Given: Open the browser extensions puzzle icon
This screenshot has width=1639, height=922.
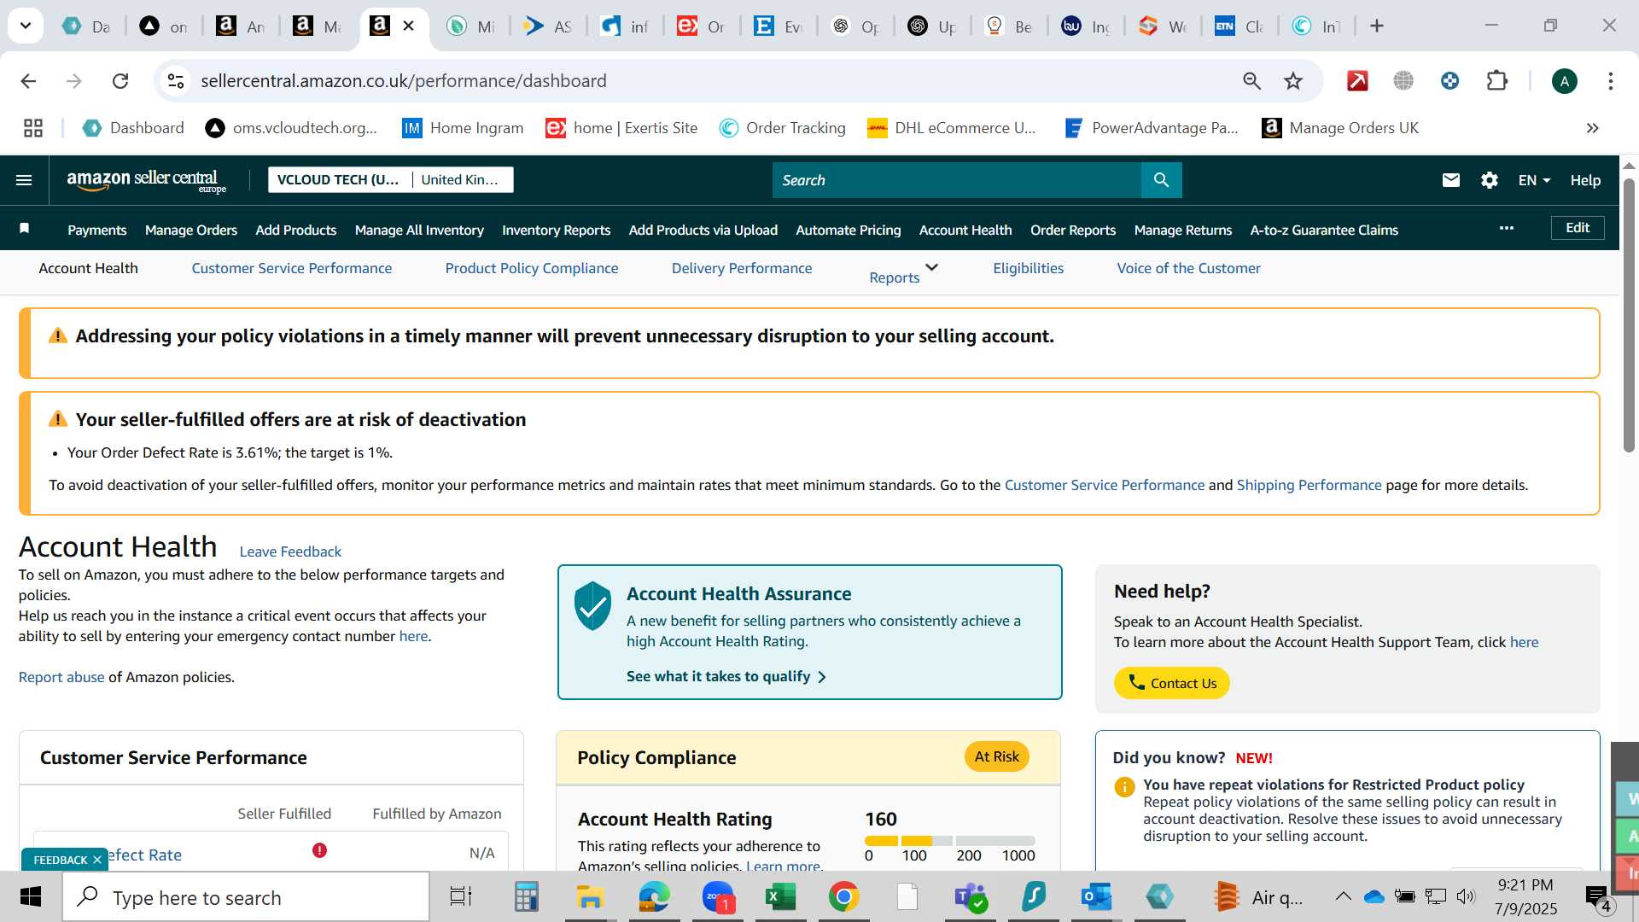Looking at the screenshot, I should (x=1496, y=81).
